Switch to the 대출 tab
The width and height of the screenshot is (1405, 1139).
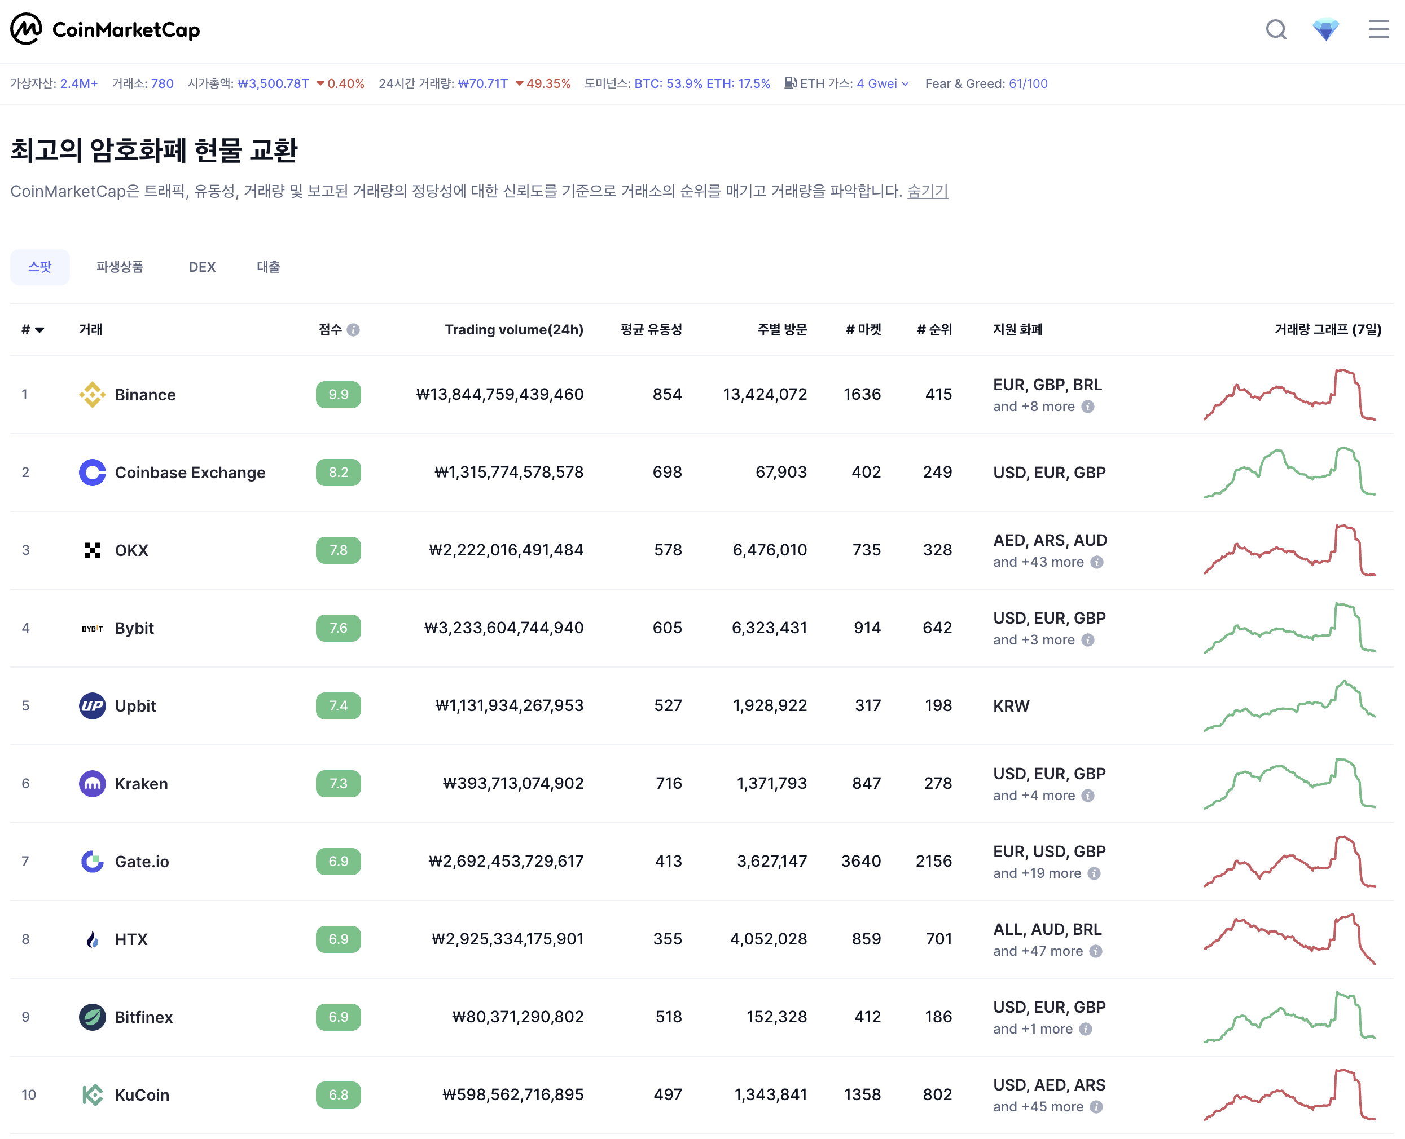click(269, 267)
